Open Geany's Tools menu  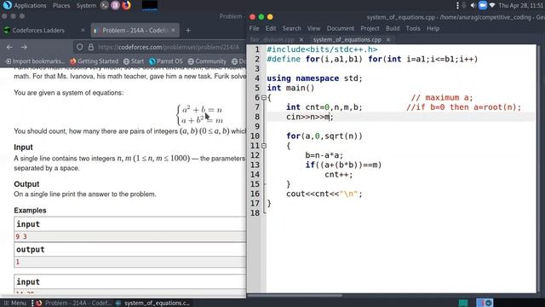[x=413, y=28]
